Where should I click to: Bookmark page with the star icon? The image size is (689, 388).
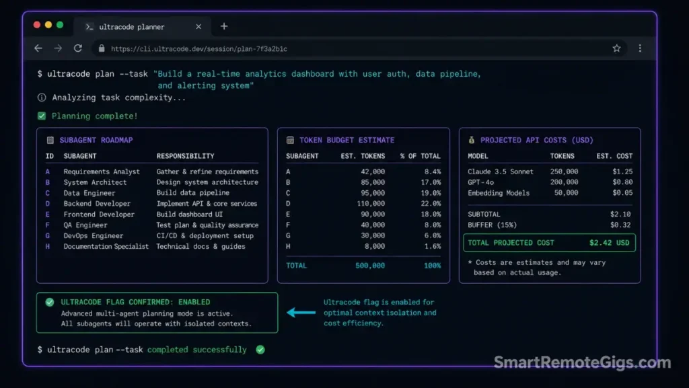tap(616, 48)
